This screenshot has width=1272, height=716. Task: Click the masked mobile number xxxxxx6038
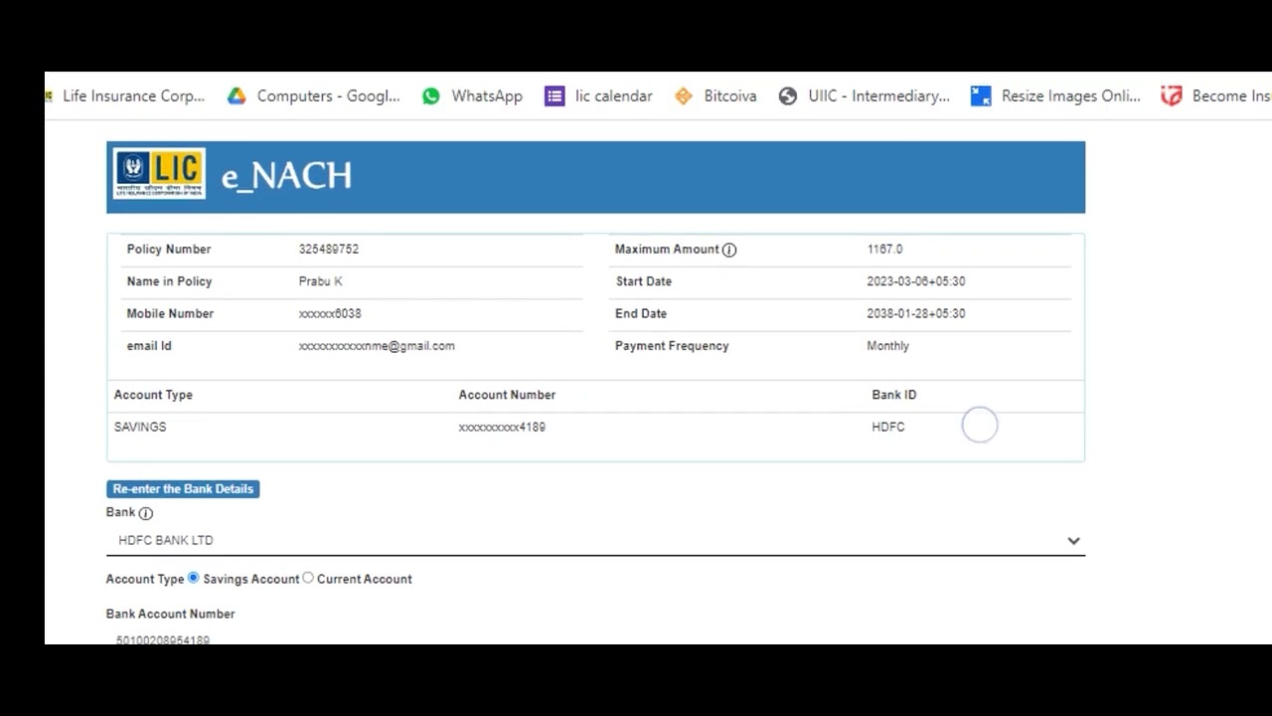click(330, 313)
